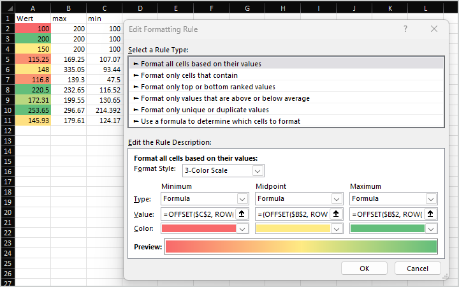This screenshot has width=459, height=287.
Task: Click the Midpoint value formula field
Action: point(293,214)
